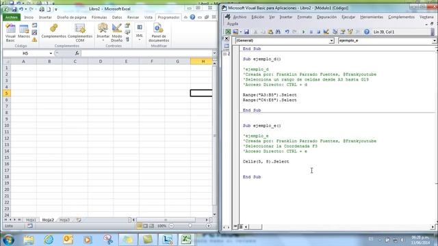Screen dimensions: 438x246
Task: Switch to the Fórmulas ribbon tab
Action: 99,17
